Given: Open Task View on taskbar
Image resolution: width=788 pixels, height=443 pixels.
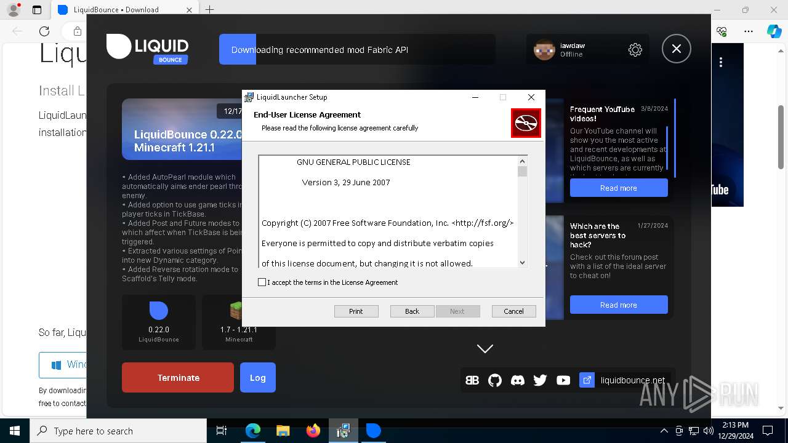Looking at the screenshot, I should point(222,431).
